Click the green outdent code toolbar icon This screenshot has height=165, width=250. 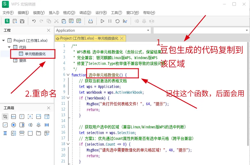coord(79,21)
